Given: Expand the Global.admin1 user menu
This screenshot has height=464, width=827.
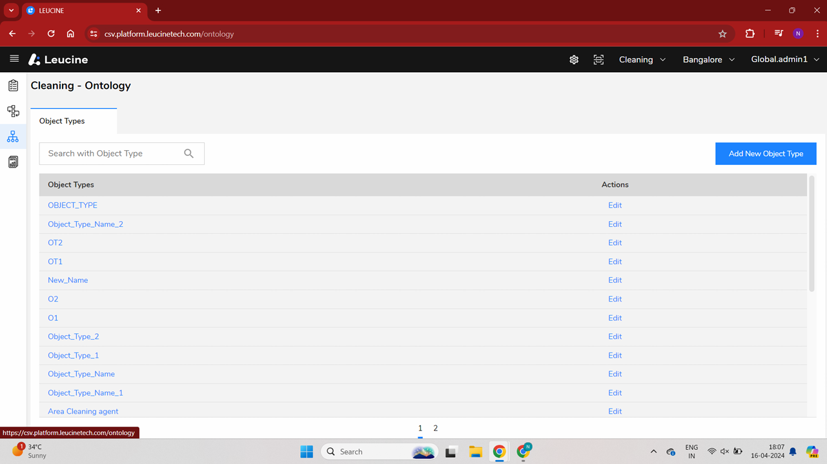Looking at the screenshot, I should coord(784,59).
